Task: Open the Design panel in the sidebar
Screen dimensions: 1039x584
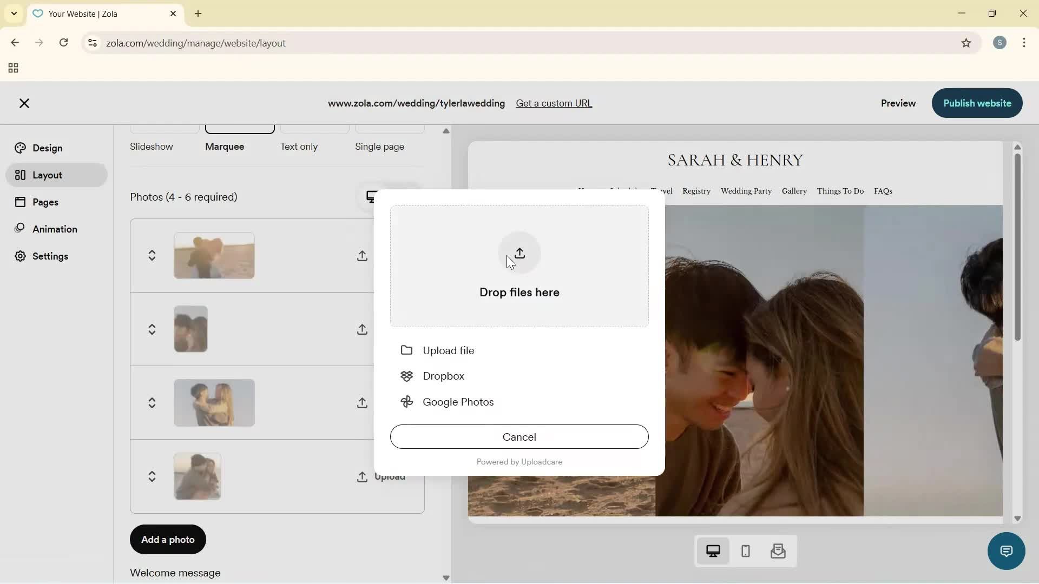Action: [x=46, y=148]
